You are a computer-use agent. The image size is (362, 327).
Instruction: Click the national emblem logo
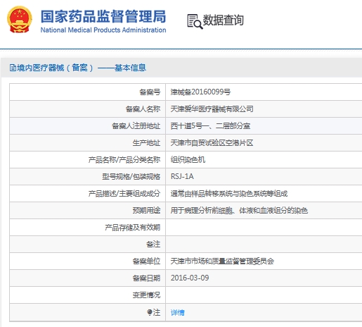coord(20,20)
